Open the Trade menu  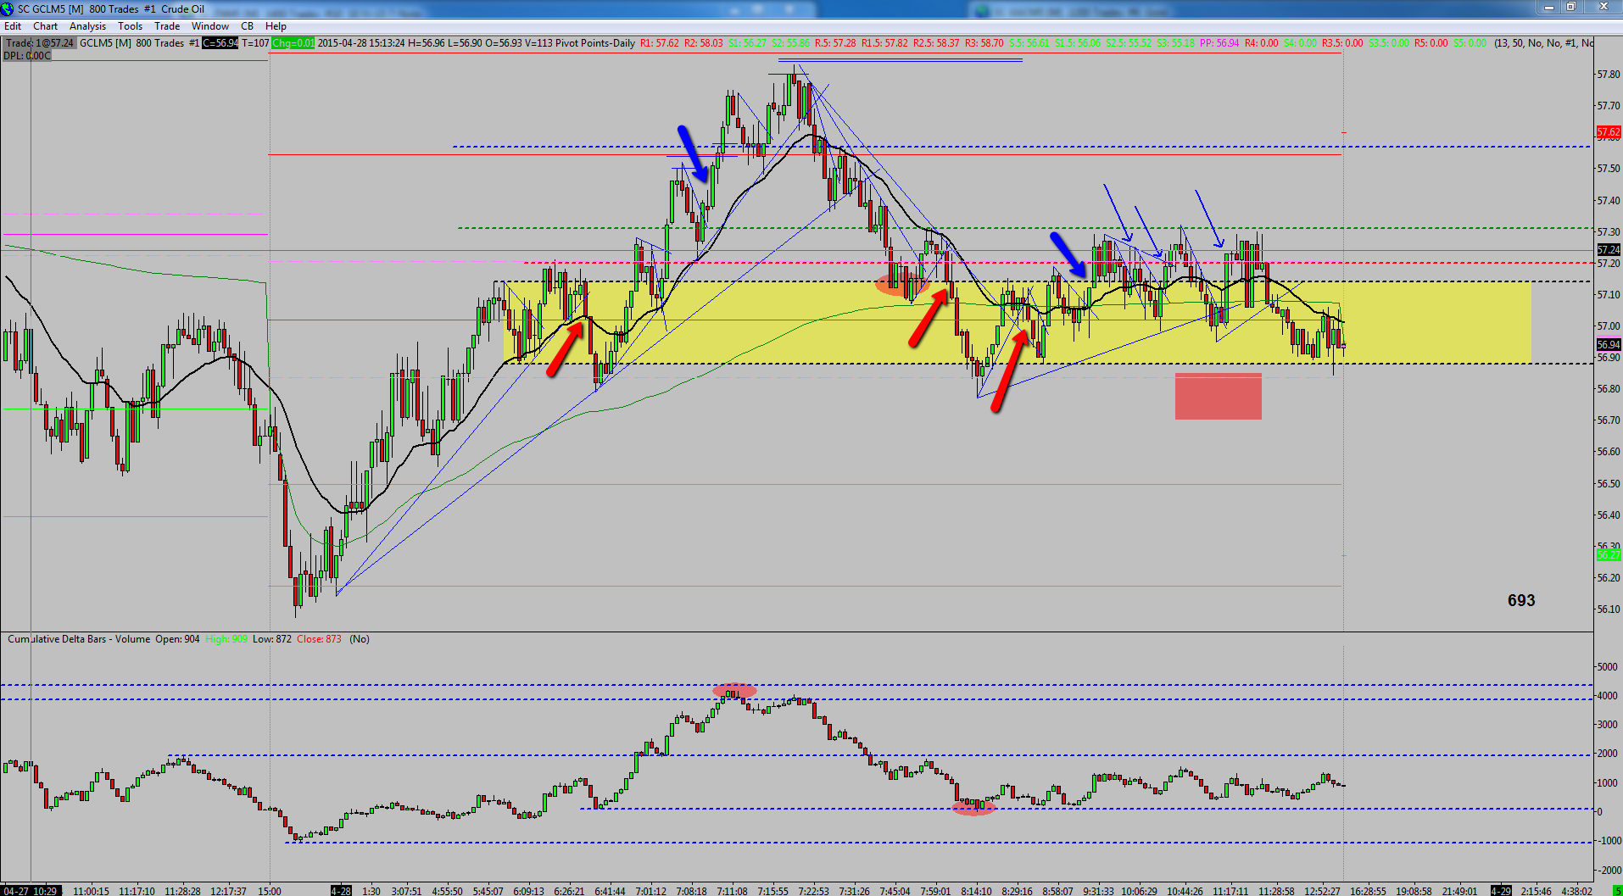point(167,26)
